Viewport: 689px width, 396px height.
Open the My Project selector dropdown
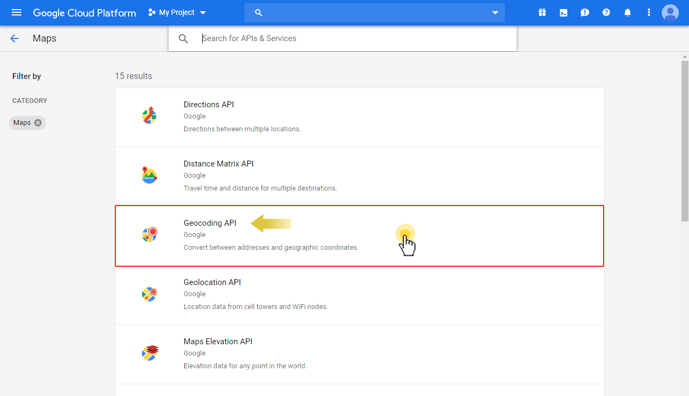(x=177, y=12)
